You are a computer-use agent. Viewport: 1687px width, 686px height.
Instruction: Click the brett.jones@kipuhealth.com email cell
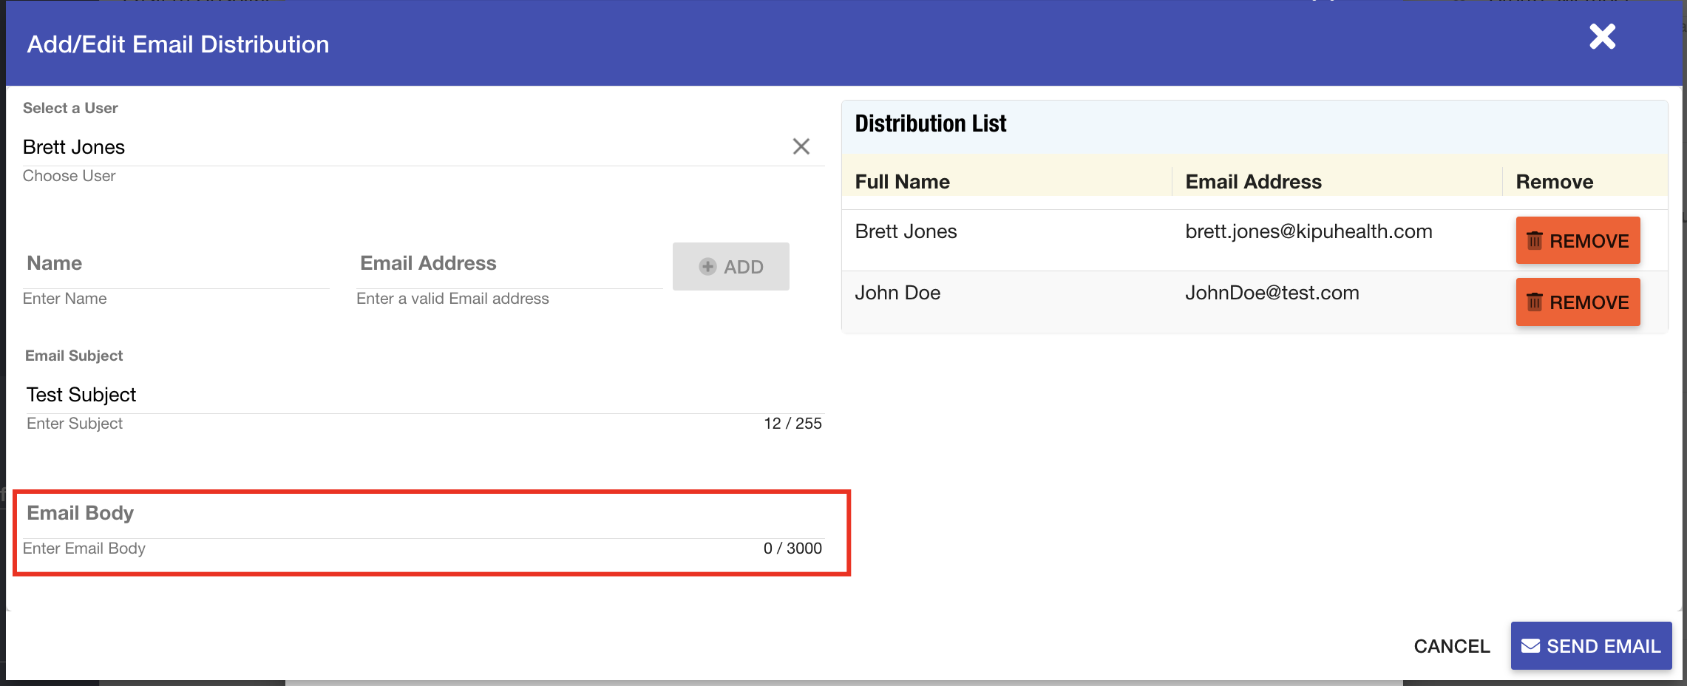[x=1308, y=232]
